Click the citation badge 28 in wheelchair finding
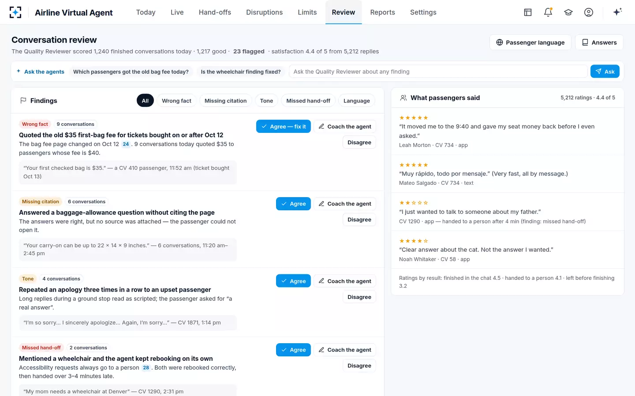 [x=146, y=368]
